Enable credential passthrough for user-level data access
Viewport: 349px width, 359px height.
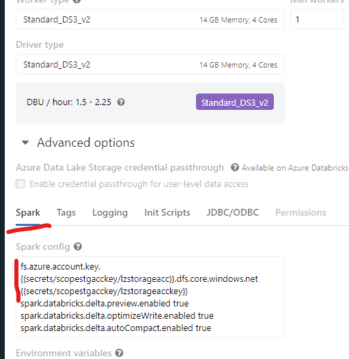point(20,184)
